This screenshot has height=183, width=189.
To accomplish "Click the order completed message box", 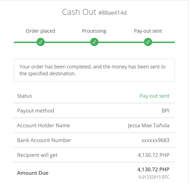I will [94, 70].
